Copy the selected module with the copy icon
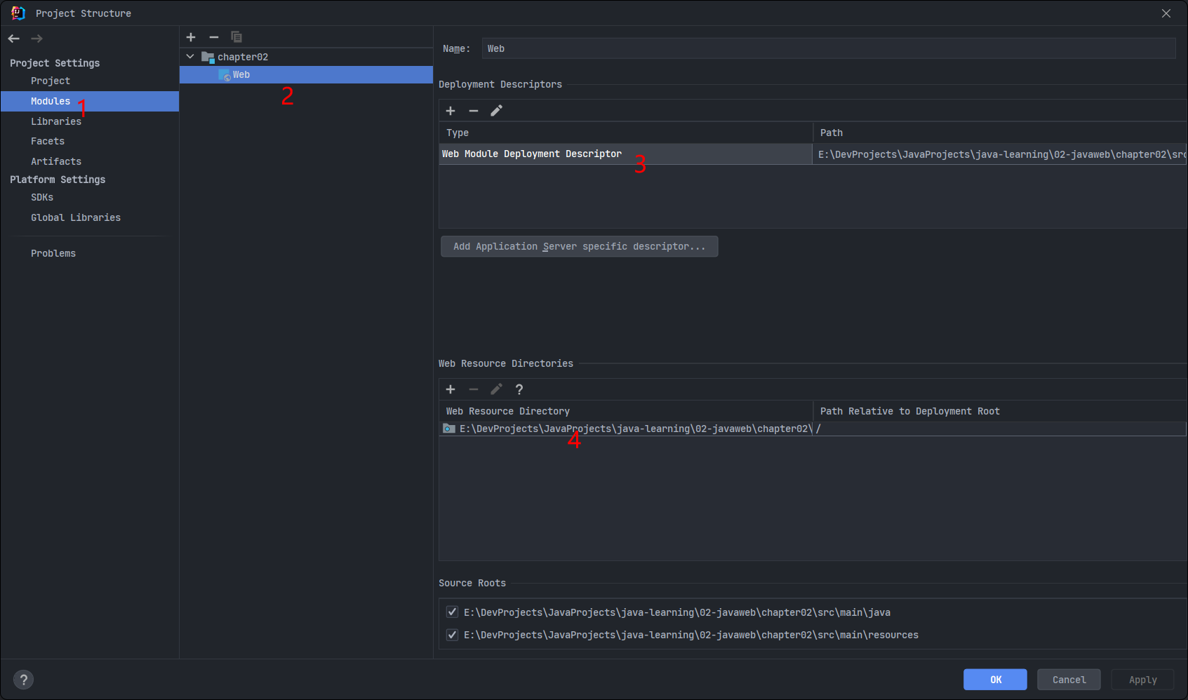Screen dimensions: 1188x700 point(236,37)
